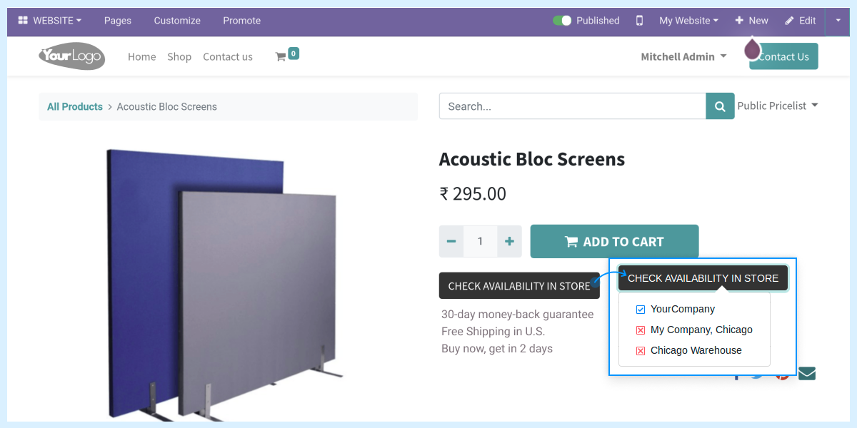Go back via the All Products link
Image resolution: width=857 pixels, height=428 pixels.
pyautogui.click(x=74, y=106)
